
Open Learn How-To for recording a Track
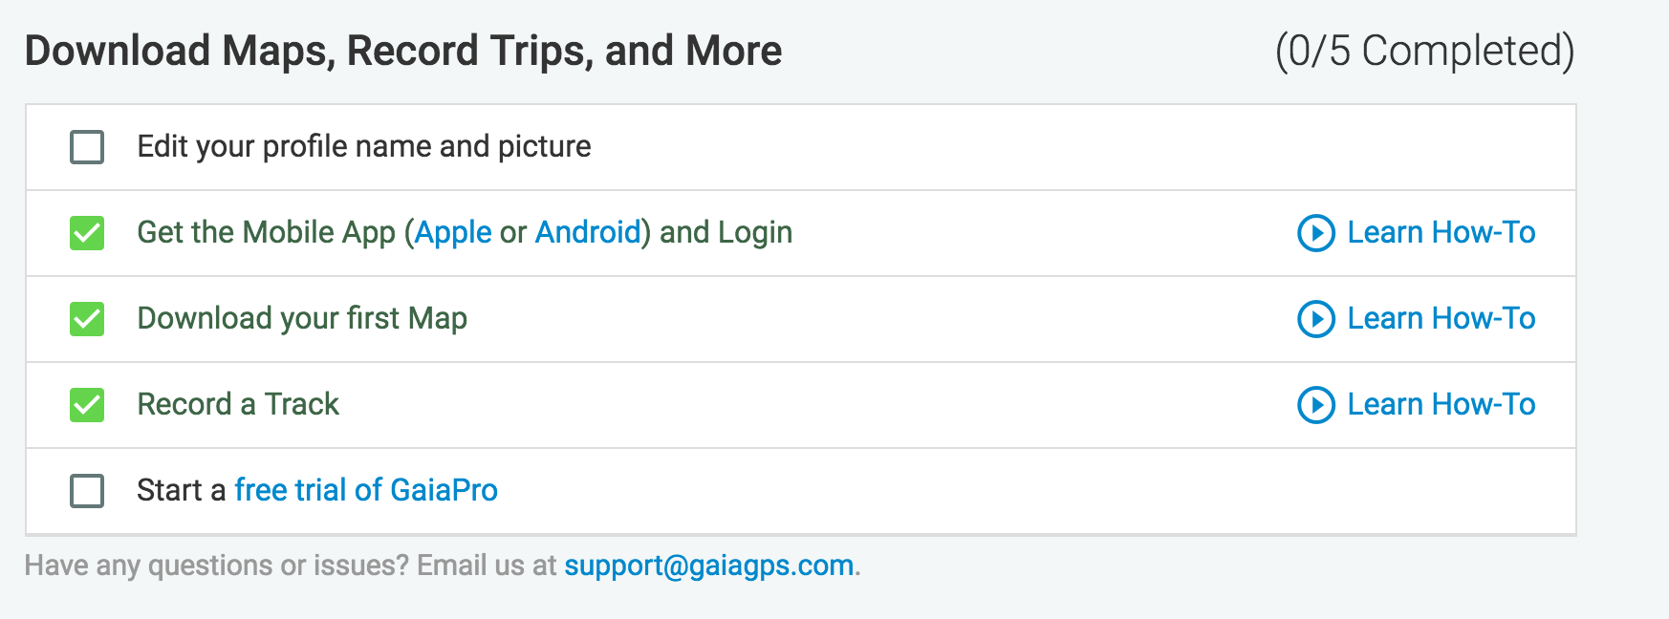1441,404
